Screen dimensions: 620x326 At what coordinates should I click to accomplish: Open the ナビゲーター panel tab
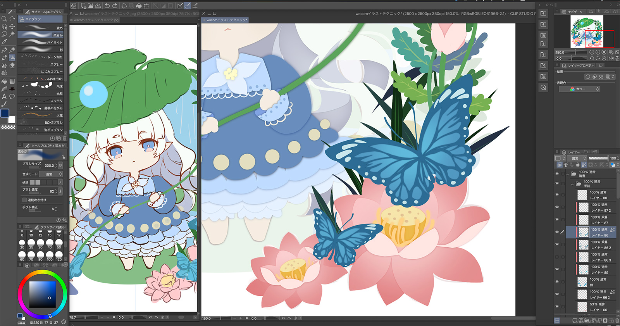pyautogui.click(x=573, y=12)
